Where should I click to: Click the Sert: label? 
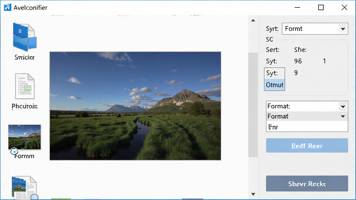(273, 50)
